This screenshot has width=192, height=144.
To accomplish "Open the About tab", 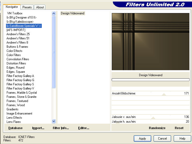I will point(40,7).
